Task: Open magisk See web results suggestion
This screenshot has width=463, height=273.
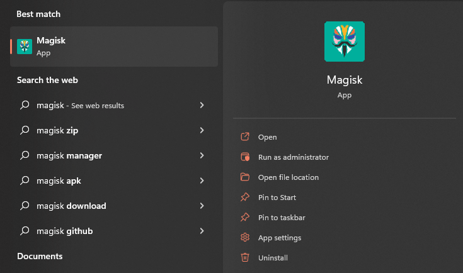Action: pos(80,105)
